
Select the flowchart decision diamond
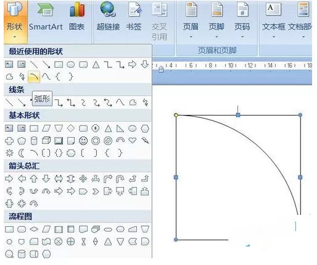tap(34, 229)
